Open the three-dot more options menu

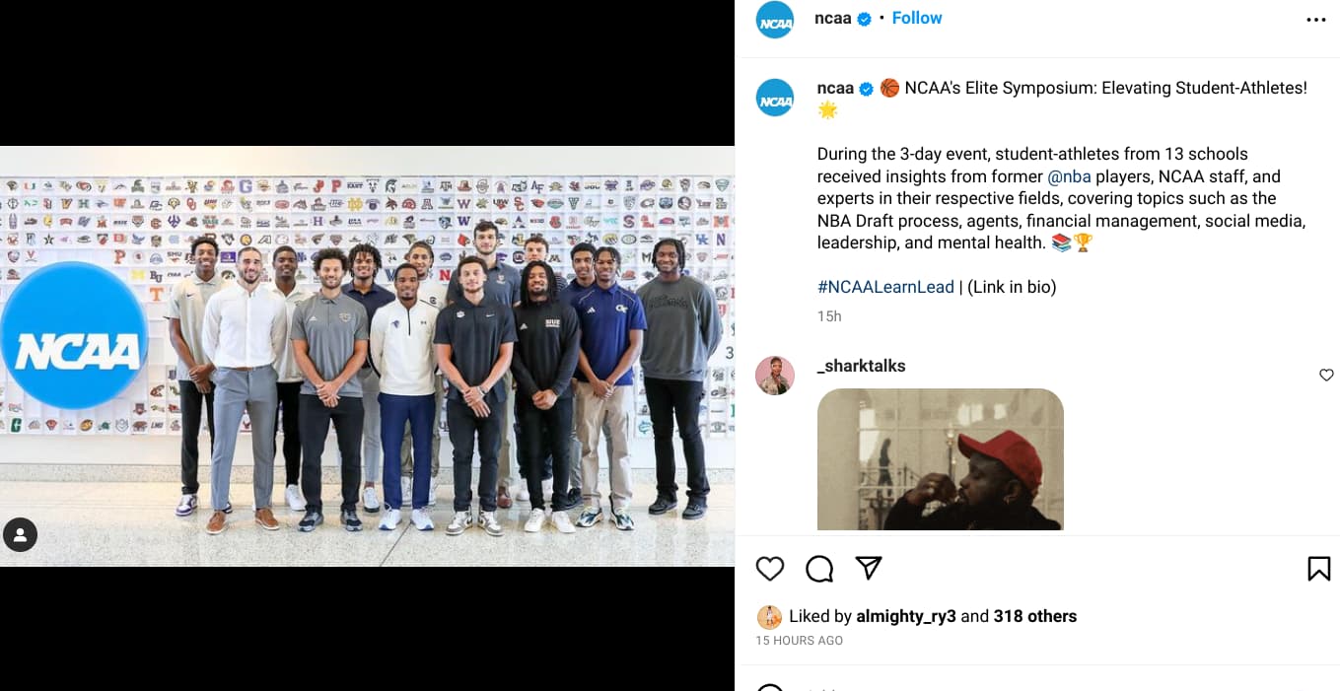click(x=1316, y=20)
